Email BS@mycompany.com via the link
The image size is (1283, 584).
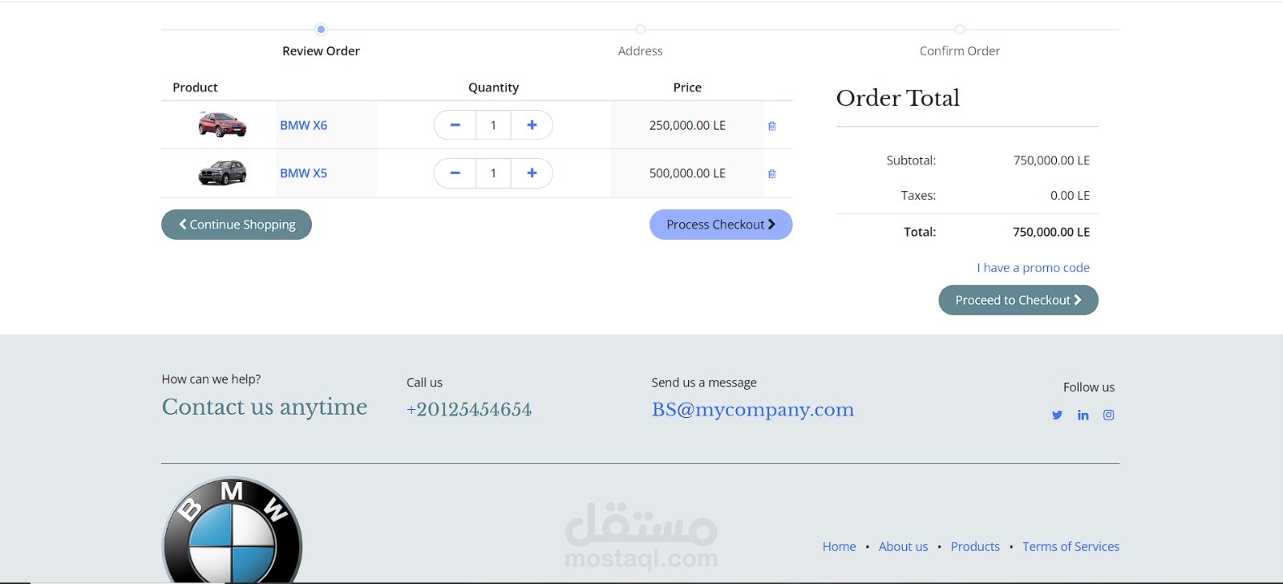753,410
